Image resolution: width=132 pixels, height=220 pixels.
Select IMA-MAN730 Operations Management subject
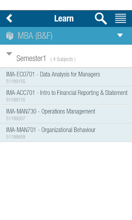point(66,114)
